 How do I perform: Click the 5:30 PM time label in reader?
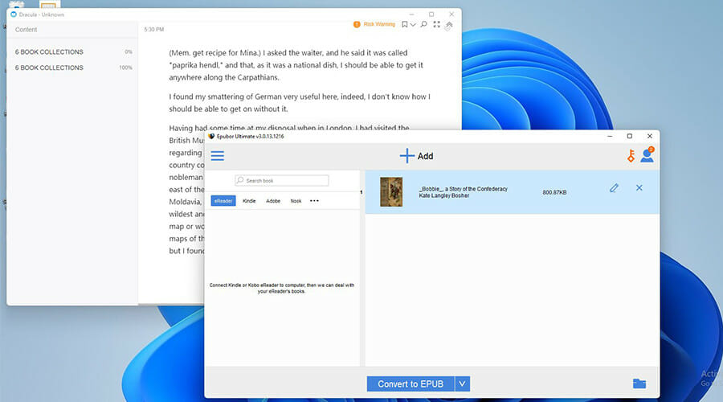tap(154, 30)
